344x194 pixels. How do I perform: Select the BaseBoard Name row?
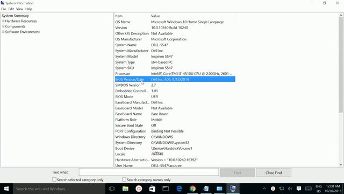(x=175, y=114)
